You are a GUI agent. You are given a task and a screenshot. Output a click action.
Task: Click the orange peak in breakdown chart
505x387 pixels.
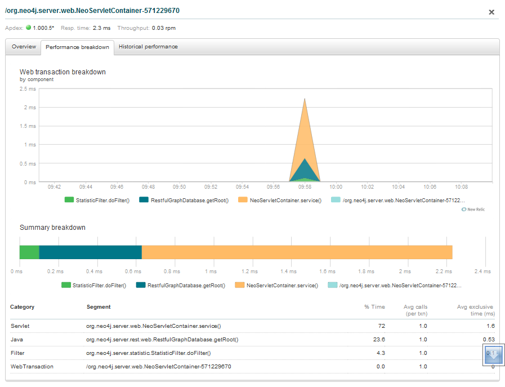[305, 130]
